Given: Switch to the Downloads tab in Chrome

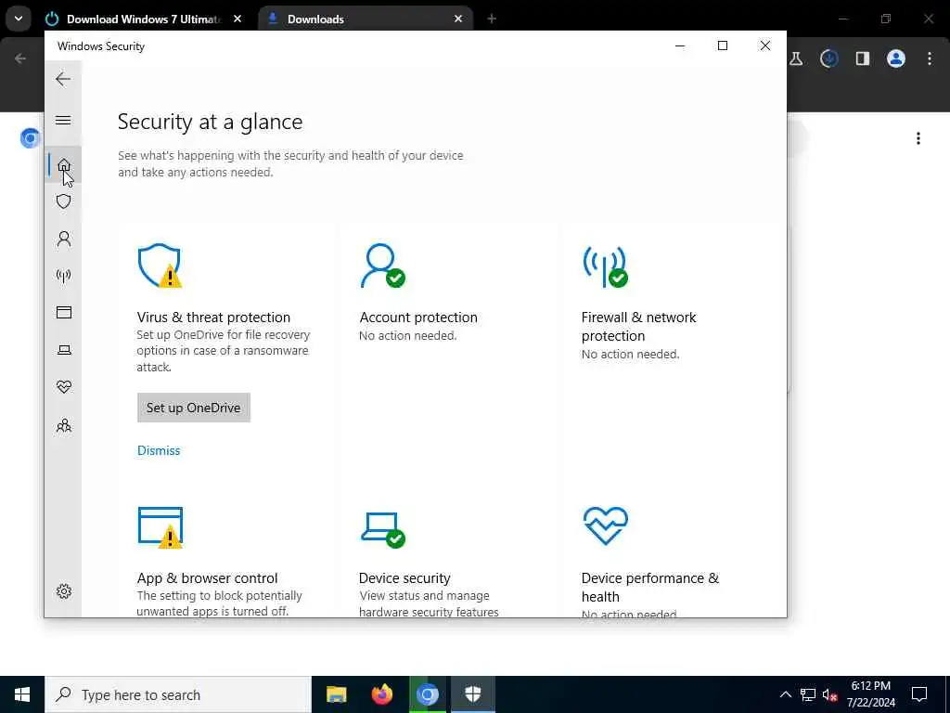Looking at the screenshot, I should (x=366, y=19).
